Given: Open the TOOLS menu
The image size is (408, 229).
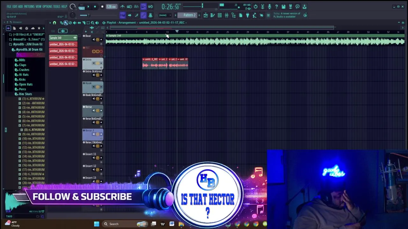Looking at the screenshot, I should point(56,6).
